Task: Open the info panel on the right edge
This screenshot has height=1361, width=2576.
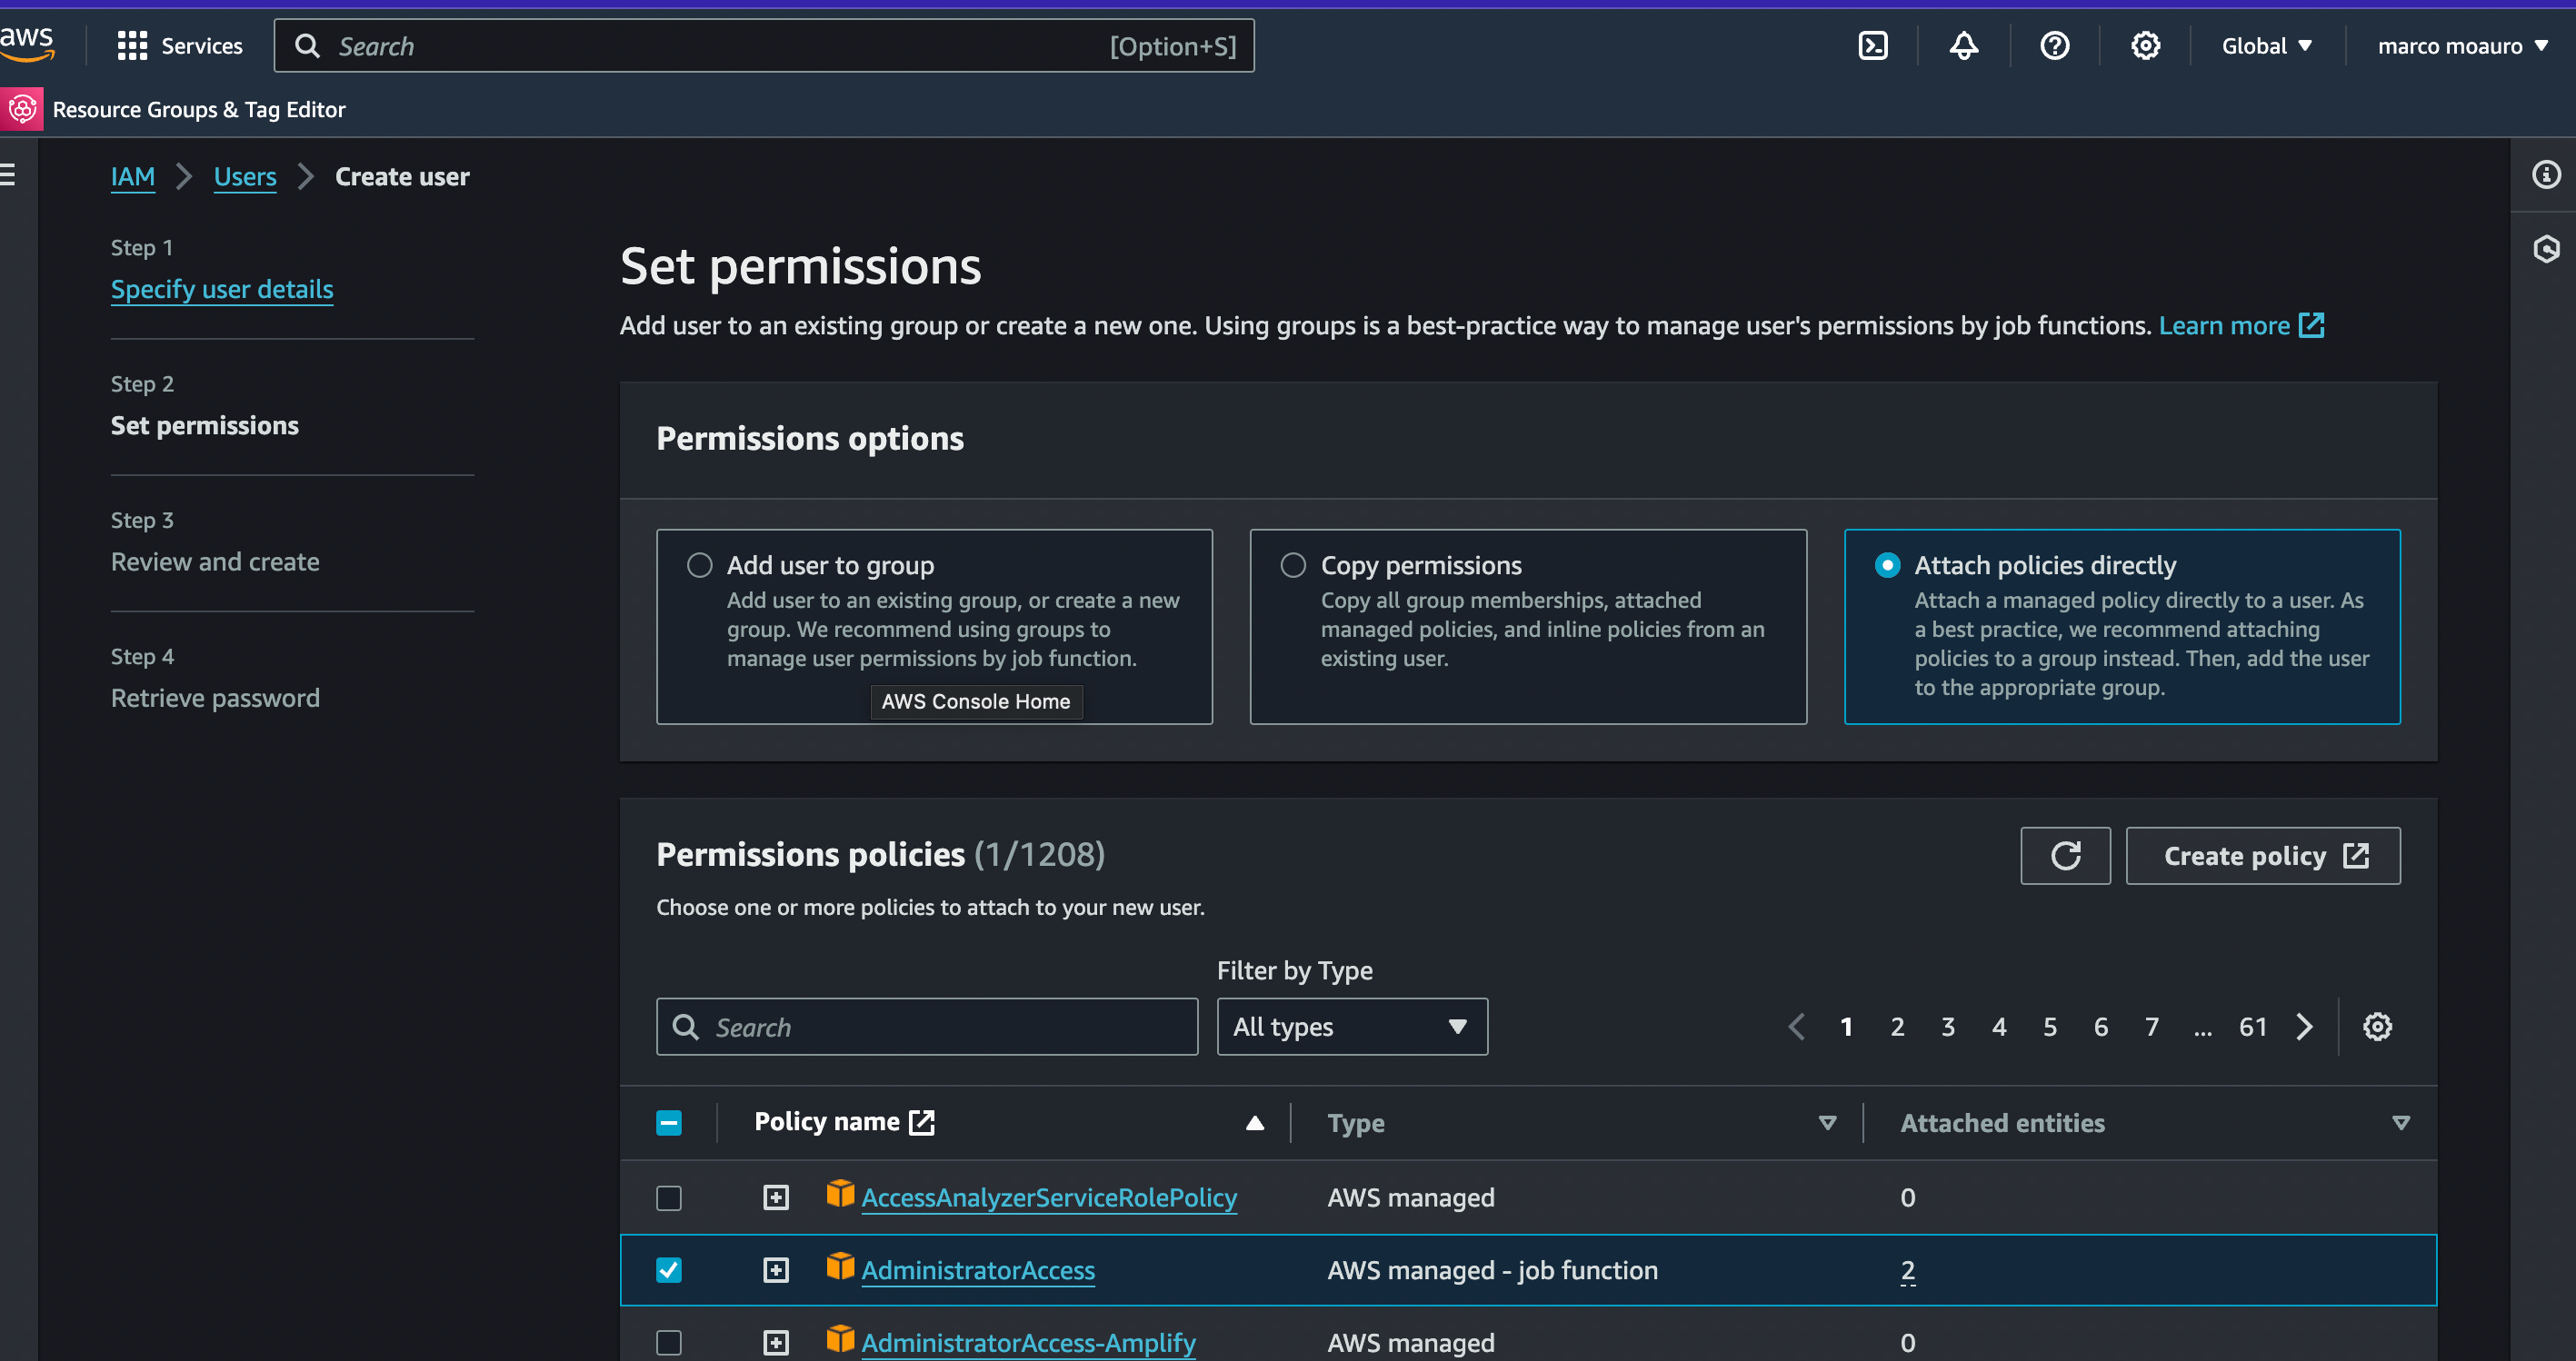Action: [x=2545, y=174]
